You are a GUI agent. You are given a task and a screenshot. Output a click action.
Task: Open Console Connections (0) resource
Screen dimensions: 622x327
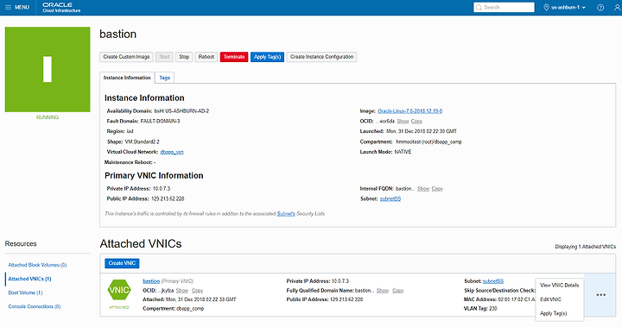35,307
